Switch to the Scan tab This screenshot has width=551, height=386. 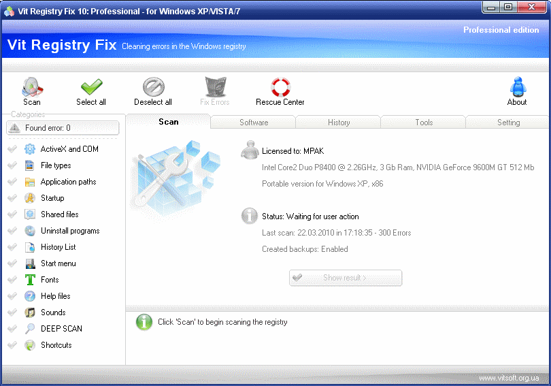(168, 122)
